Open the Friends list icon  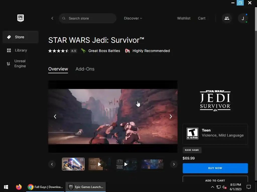pyautogui.click(x=227, y=18)
